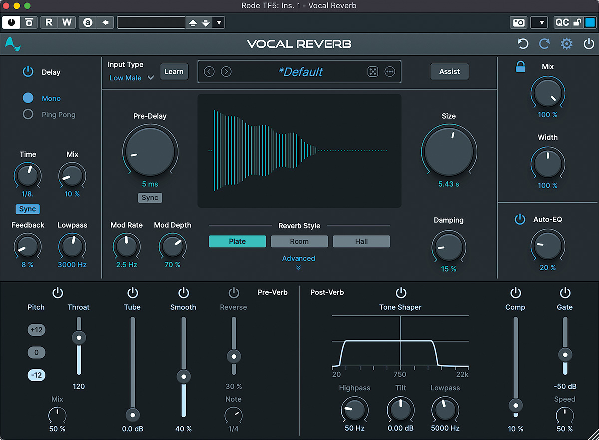Click the undo arrow icon
This screenshot has width=599, height=440.
[523, 44]
